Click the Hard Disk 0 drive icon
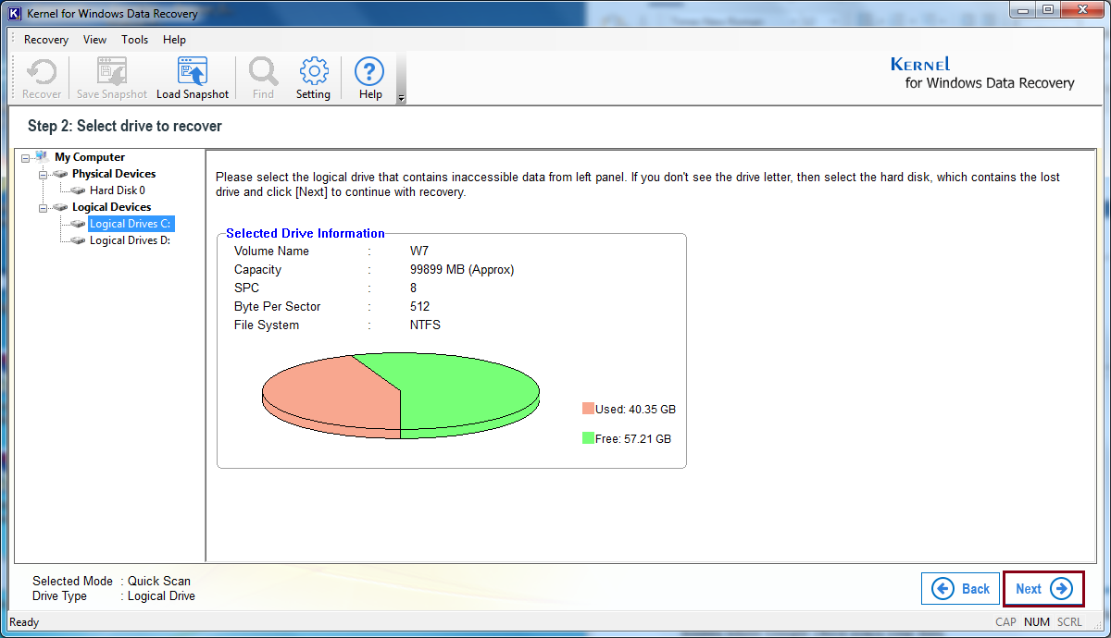This screenshot has height=638, width=1111. pos(78,190)
